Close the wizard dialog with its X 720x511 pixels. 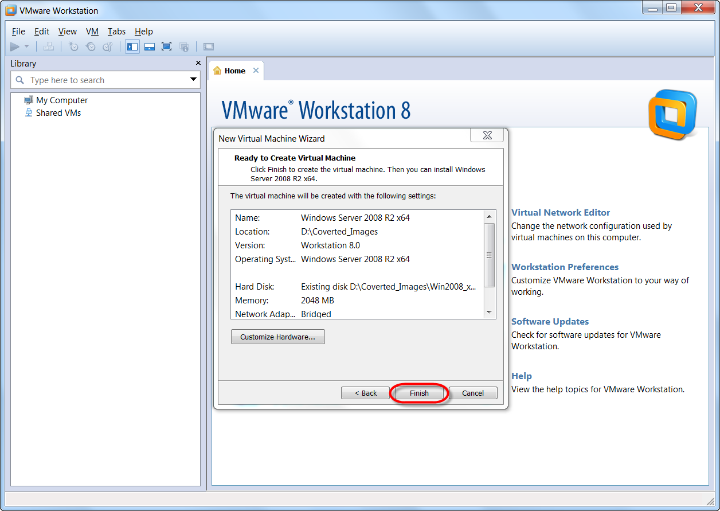pyautogui.click(x=487, y=136)
